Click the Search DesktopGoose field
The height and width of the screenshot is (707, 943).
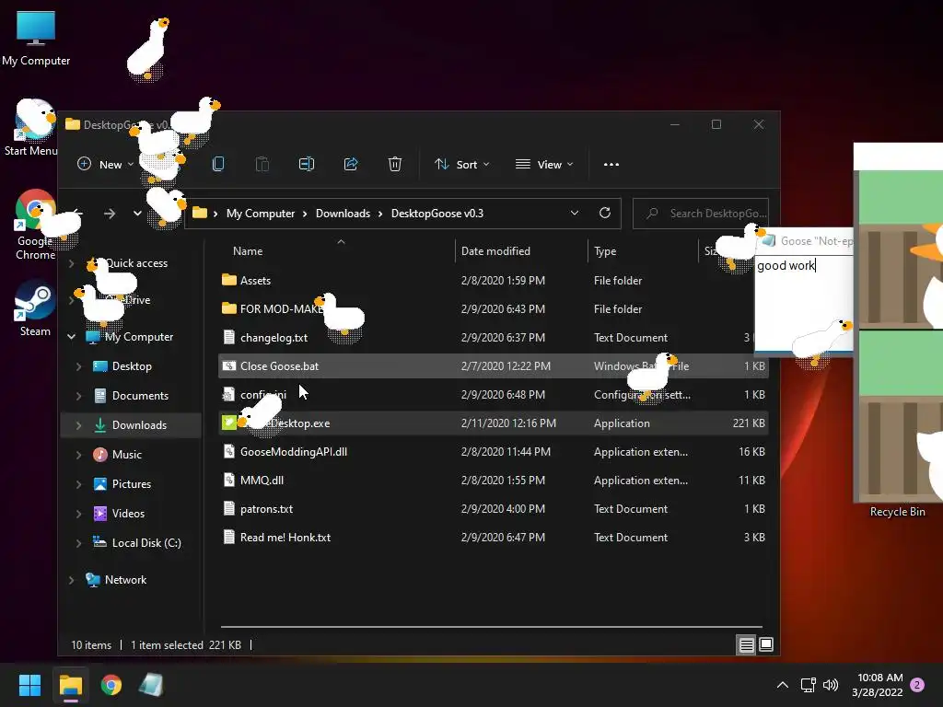[x=701, y=214]
